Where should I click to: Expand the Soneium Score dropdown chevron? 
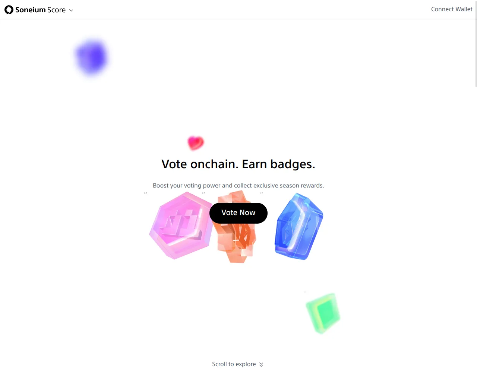71,10
